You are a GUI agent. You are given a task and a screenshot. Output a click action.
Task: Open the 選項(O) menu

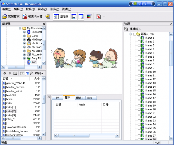pos(54,9)
